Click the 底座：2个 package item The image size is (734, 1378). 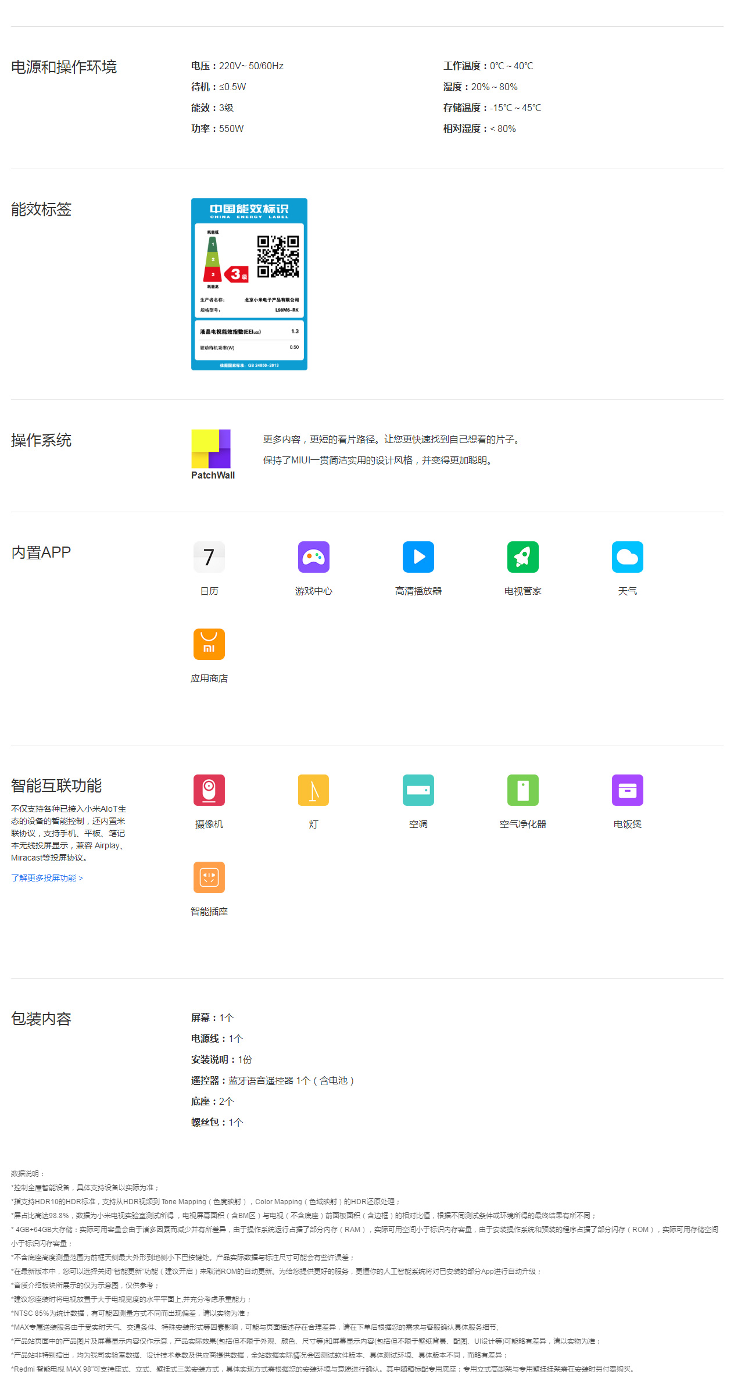point(212,1101)
